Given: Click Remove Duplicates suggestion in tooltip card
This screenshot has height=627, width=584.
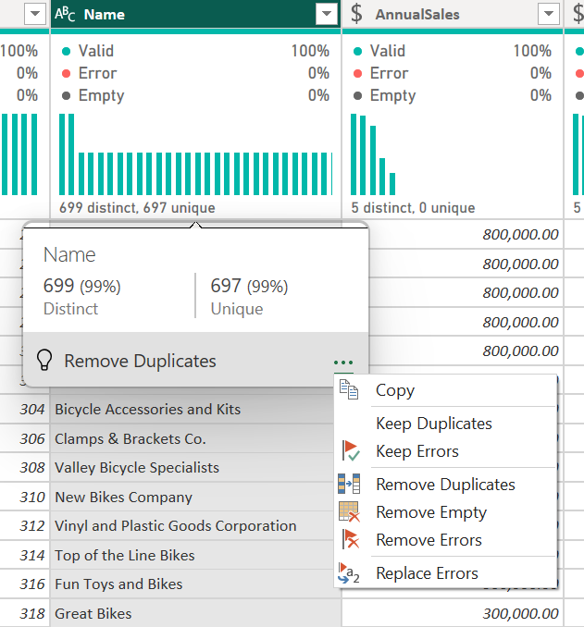Looking at the screenshot, I should [x=140, y=361].
